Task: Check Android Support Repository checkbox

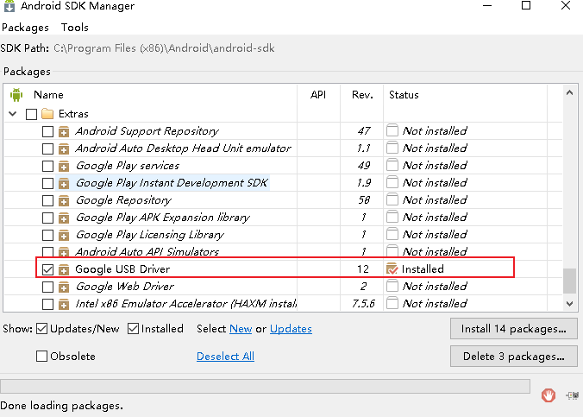Action: point(47,131)
